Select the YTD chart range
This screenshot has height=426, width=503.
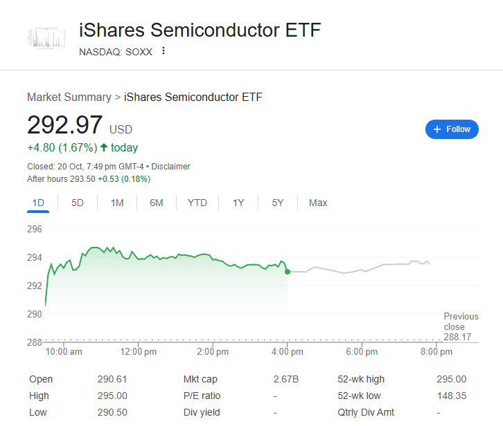click(197, 203)
